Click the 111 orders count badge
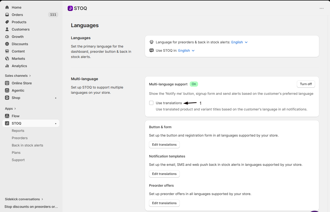330x212 pixels. [x=53, y=15]
